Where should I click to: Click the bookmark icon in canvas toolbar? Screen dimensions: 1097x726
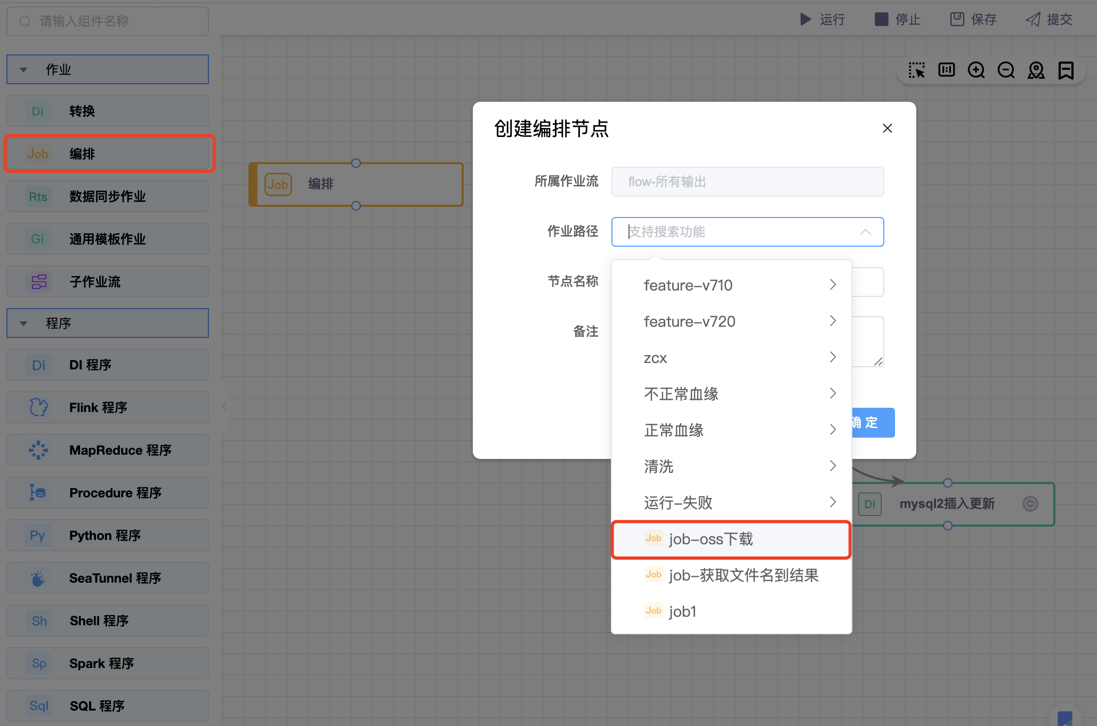[x=1066, y=70]
